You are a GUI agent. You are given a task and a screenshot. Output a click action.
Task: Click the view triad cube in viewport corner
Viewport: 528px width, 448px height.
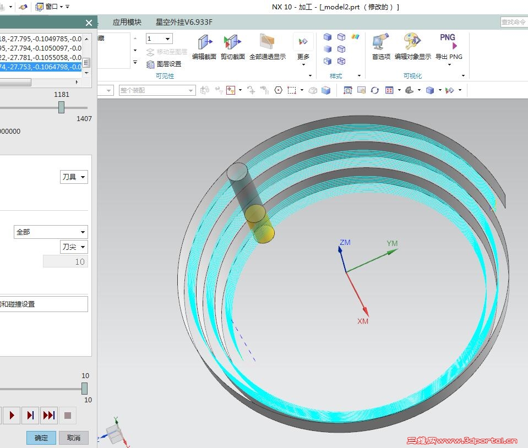click(115, 434)
